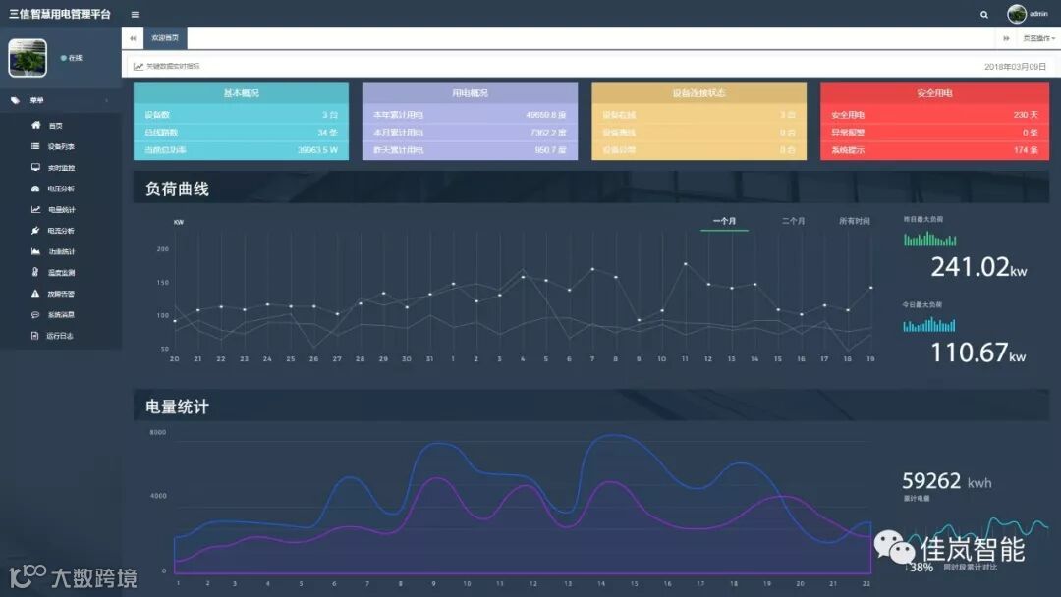Open 温度监测 thermometer icon in sidebar

click(x=35, y=272)
